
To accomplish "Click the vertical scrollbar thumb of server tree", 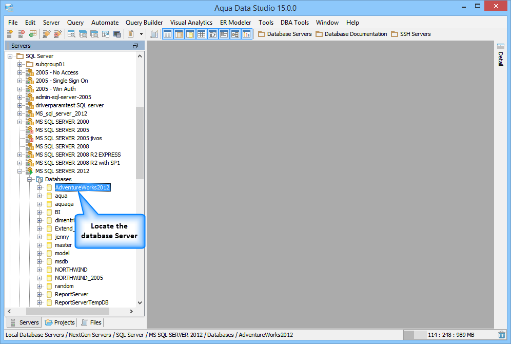I will click(140, 143).
